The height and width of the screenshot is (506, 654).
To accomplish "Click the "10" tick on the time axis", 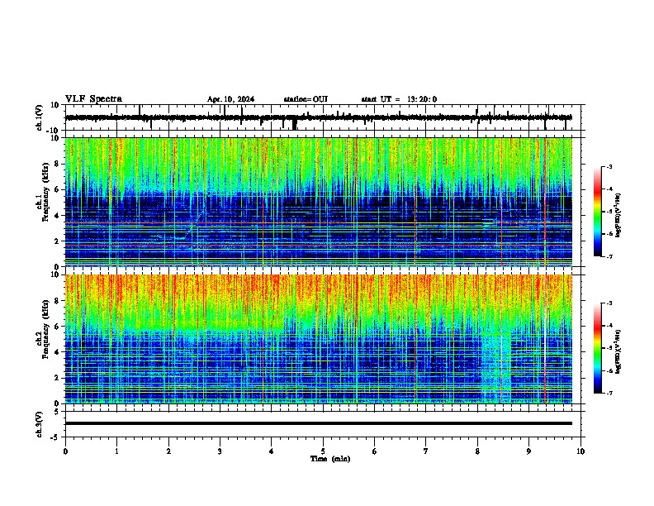I will tap(581, 451).
